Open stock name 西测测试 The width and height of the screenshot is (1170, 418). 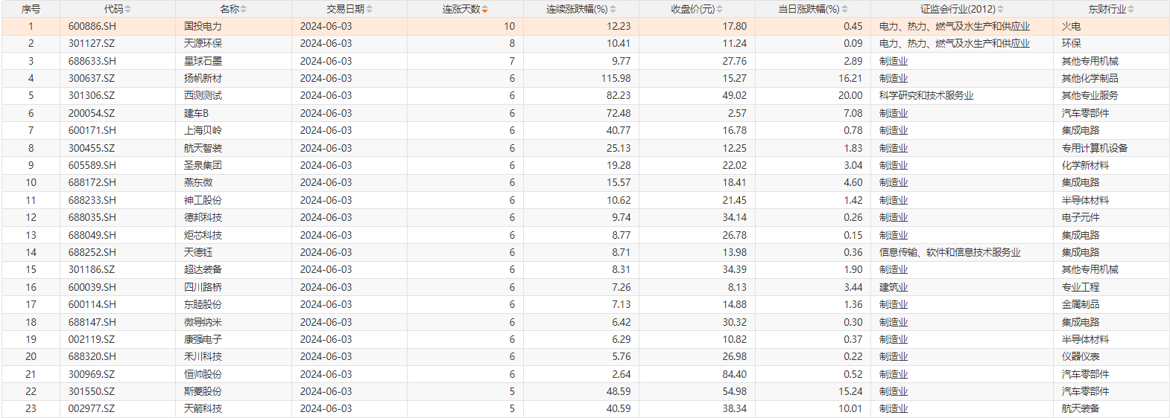[203, 95]
